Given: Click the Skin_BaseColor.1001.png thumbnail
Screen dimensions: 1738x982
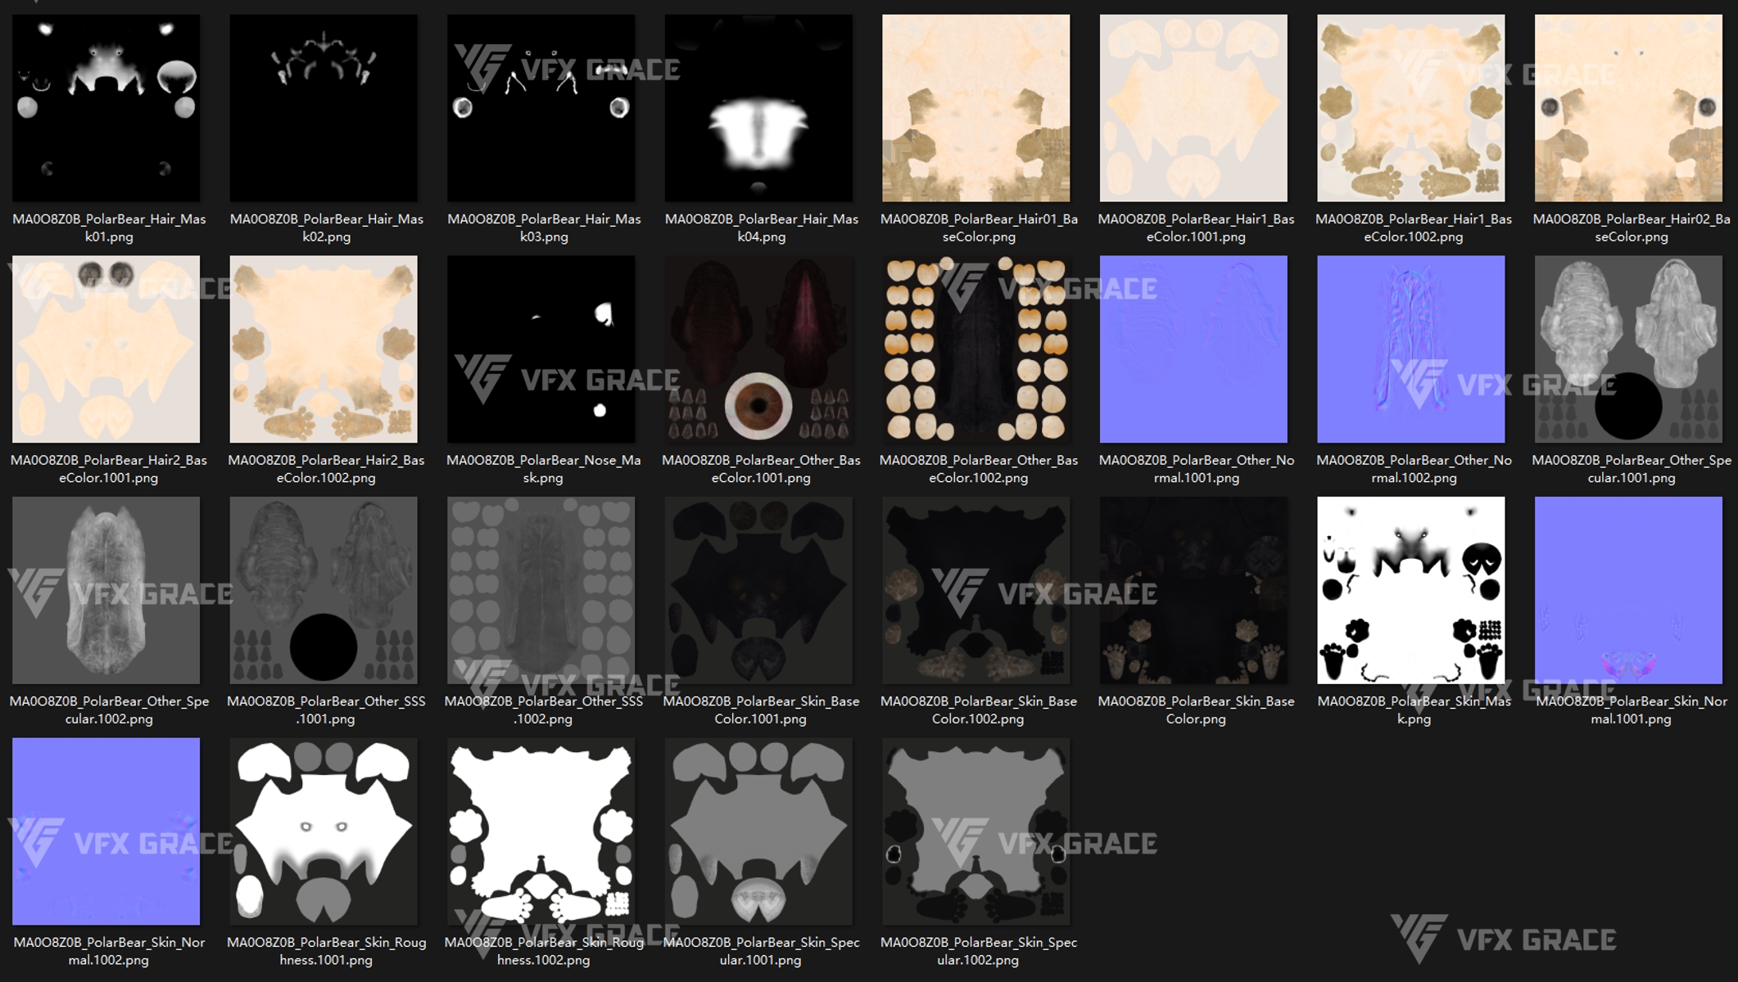Looking at the screenshot, I should pyautogui.click(x=758, y=590).
